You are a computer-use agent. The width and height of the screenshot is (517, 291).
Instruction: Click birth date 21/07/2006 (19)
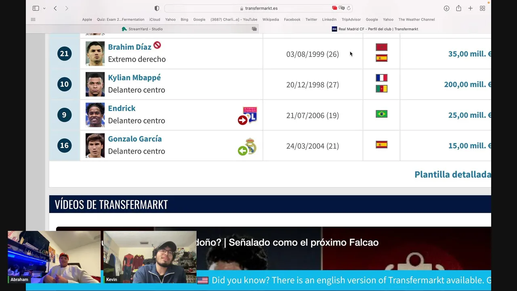(313, 116)
